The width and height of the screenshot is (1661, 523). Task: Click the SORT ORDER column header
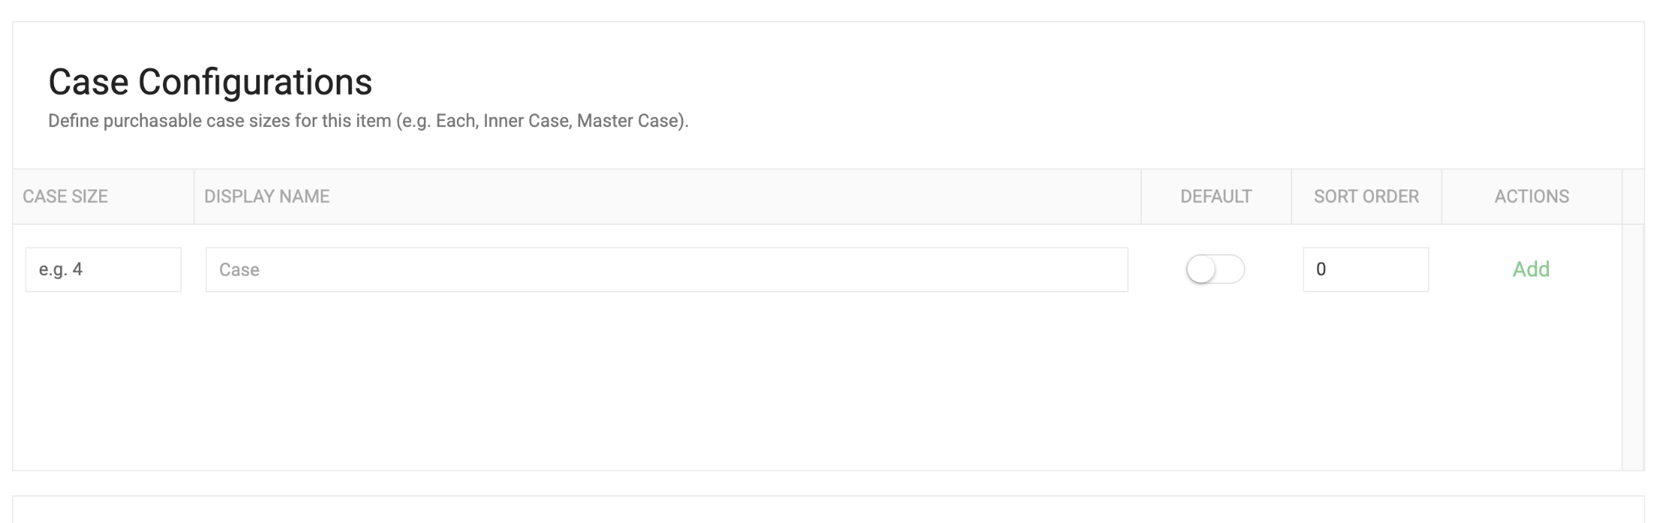[1366, 196]
